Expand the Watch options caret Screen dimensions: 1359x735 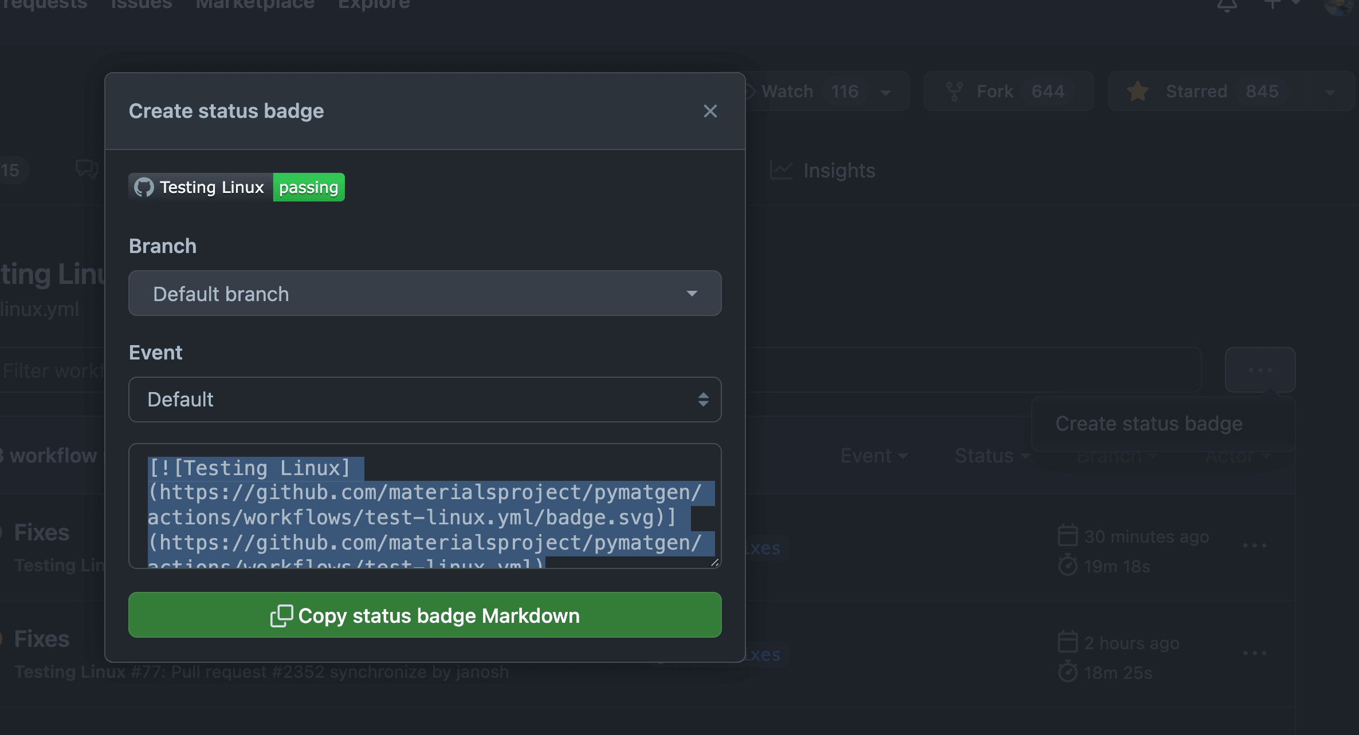point(886,93)
